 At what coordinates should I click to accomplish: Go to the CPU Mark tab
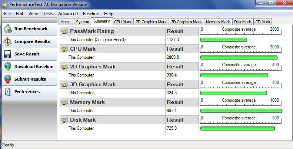pyautogui.click(x=123, y=22)
